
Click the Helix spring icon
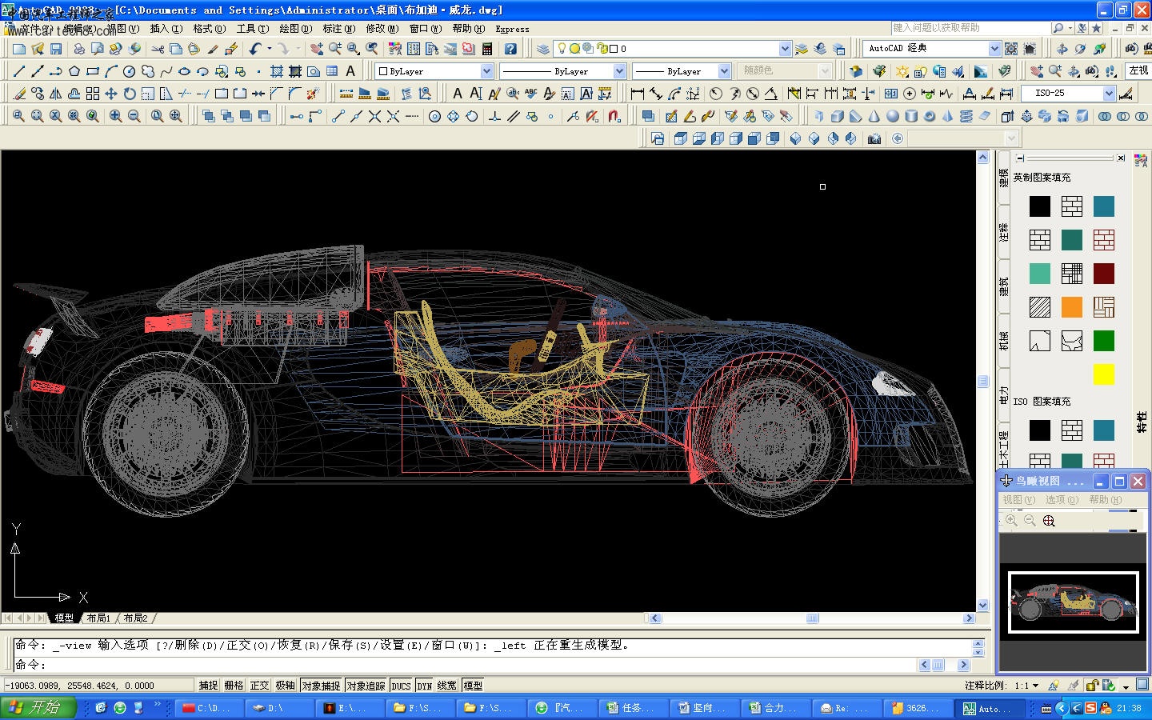tap(966, 116)
